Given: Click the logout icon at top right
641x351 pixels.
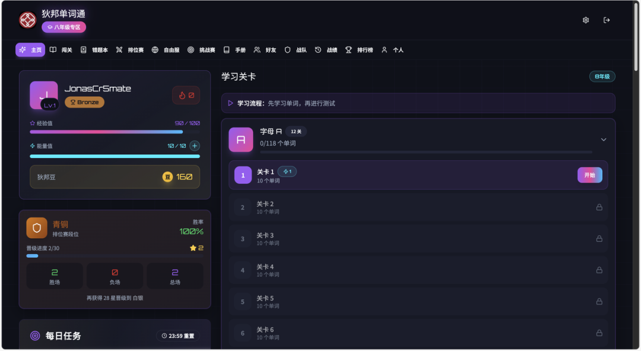Looking at the screenshot, I should pyautogui.click(x=606, y=20).
